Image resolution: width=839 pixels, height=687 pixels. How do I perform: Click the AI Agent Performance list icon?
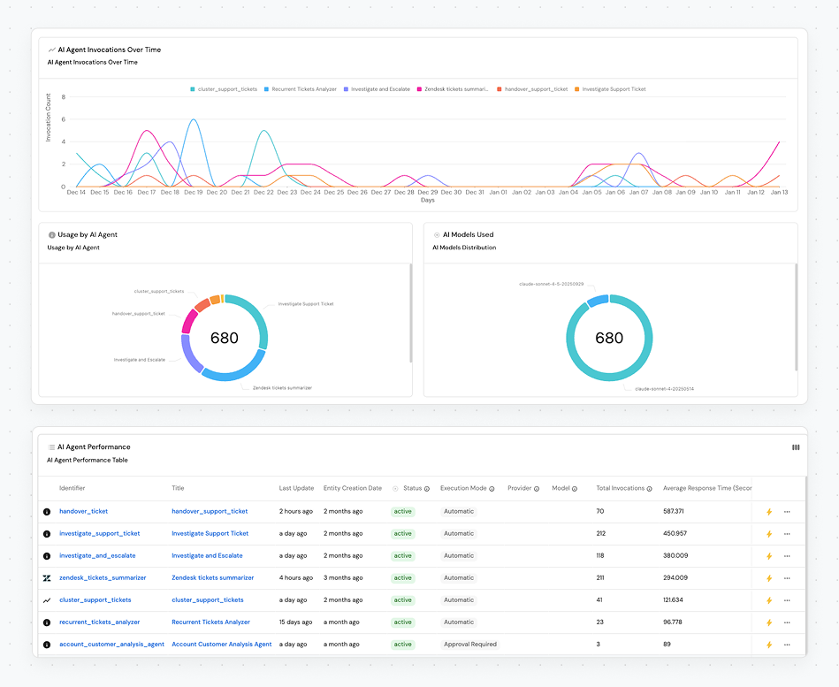[x=51, y=447]
